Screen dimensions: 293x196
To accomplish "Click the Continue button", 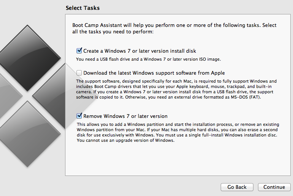I will pos(274,187).
